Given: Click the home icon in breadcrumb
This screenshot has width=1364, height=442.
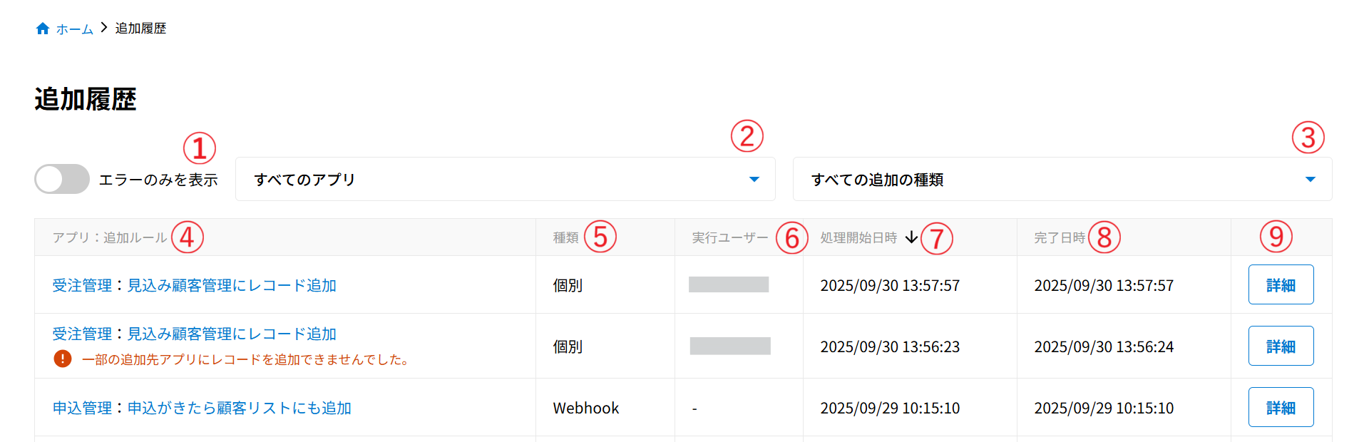Looking at the screenshot, I should point(43,29).
